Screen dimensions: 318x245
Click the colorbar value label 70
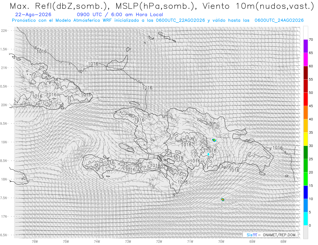(311, 40)
